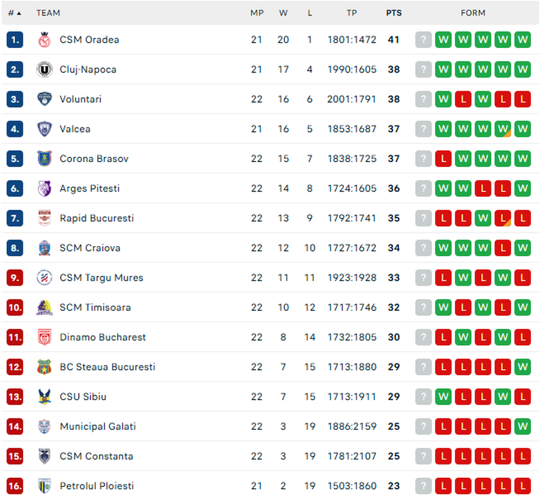The image size is (540, 500).
Task: Sort standings by the PTS column
Action: pyautogui.click(x=394, y=13)
